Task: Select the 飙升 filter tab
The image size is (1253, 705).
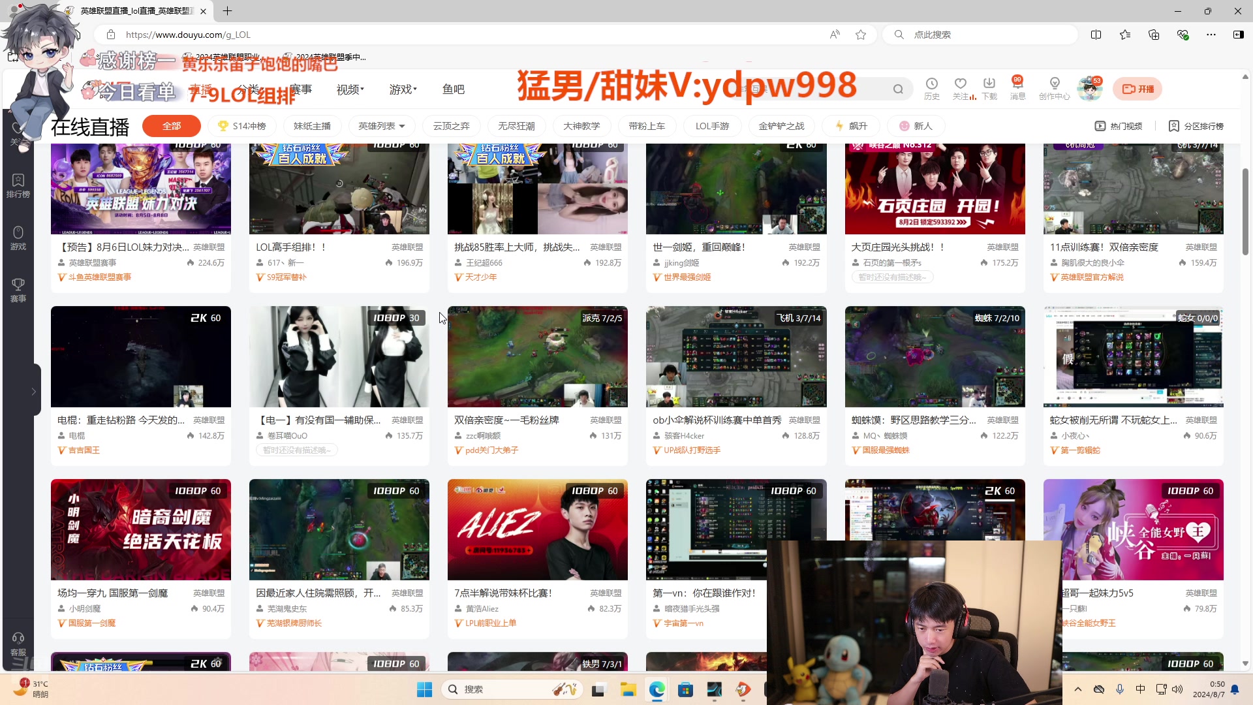Action: (x=851, y=126)
